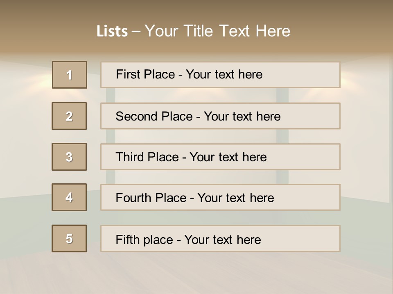This screenshot has height=294, width=393.
Task: Select the words "Second Place"
Action: (x=154, y=116)
